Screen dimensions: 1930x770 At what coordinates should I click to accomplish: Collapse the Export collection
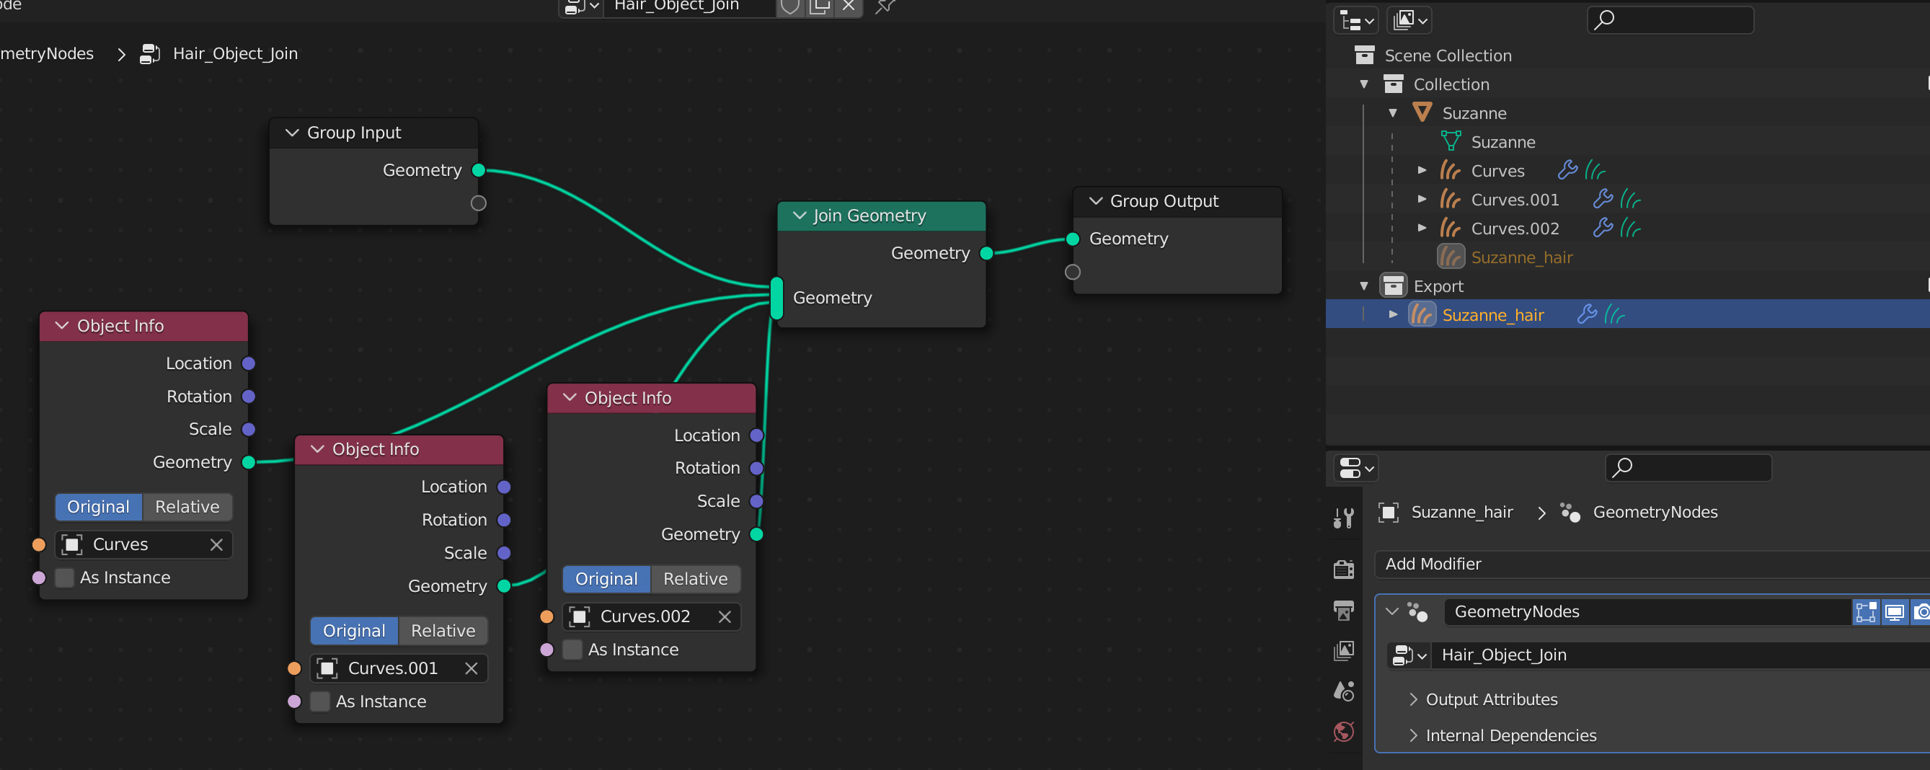(1364, 286)
